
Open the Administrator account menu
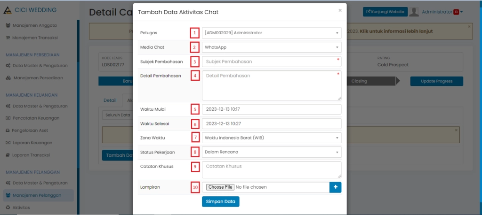(x=436, y=12)
